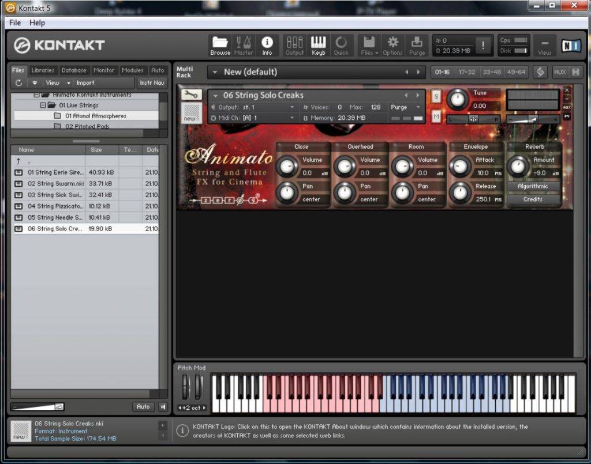Collapse the 01 Live Strings folder

[43, 105]
